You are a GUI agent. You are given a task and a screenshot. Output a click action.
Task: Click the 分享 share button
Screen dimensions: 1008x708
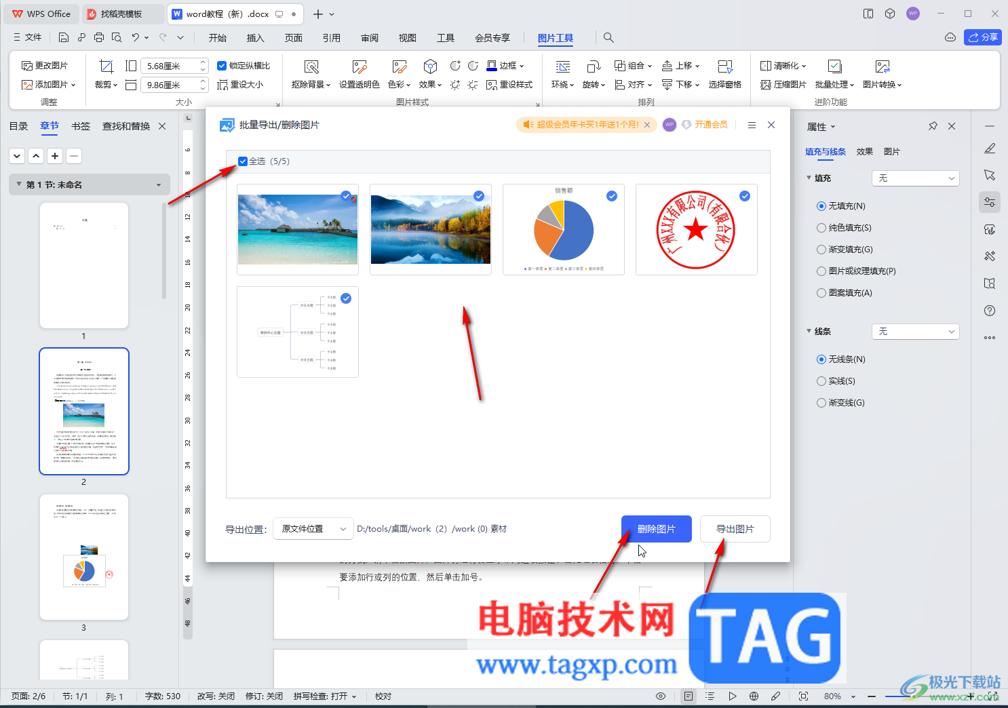click(x=983, y=37)
